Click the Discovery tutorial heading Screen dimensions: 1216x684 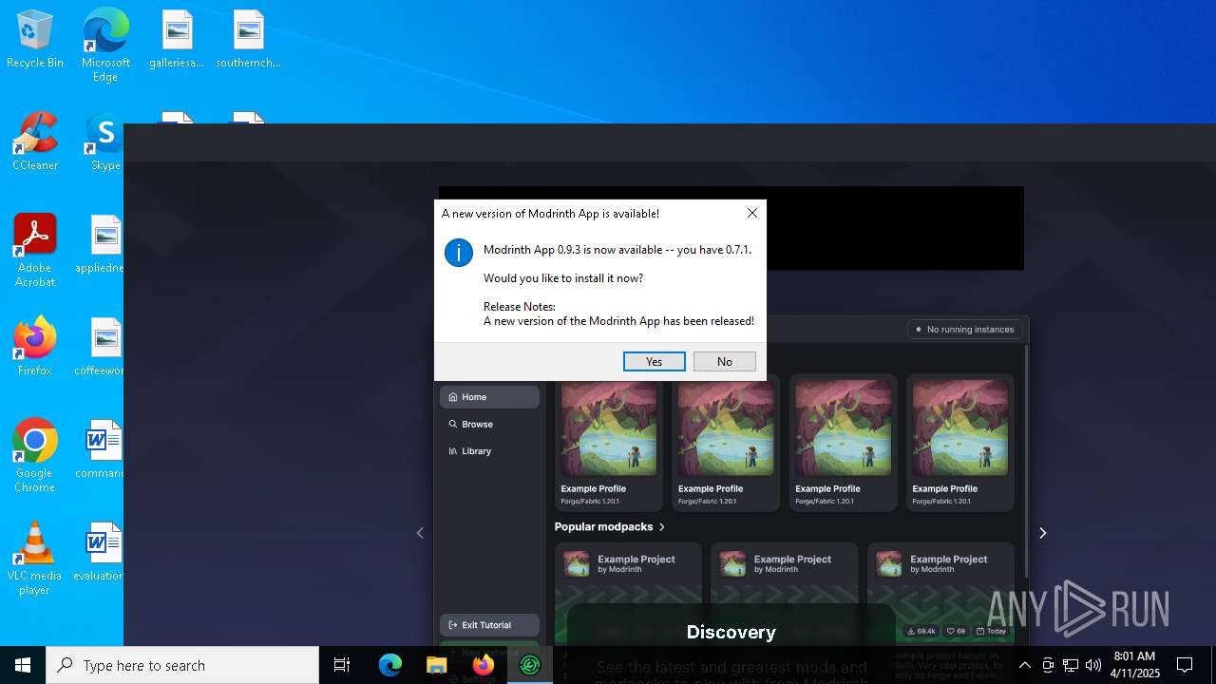pos(731,632)
